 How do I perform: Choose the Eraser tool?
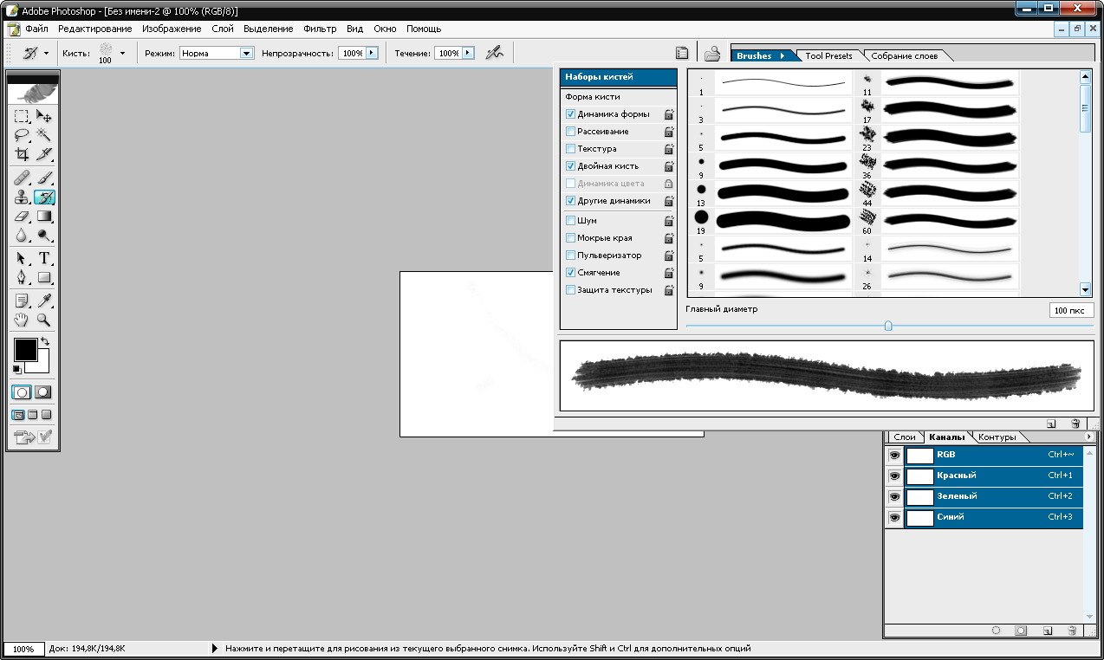pos(23,217)
